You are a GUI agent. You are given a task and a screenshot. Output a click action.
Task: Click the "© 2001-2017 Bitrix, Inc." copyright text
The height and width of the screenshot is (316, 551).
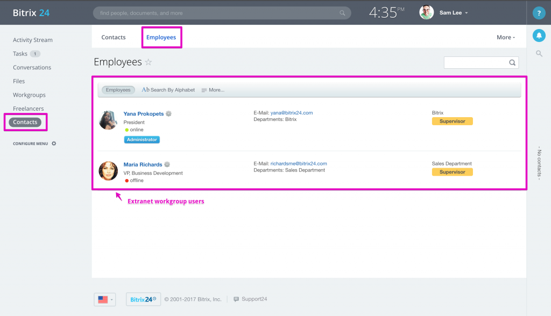coord(193,299)
